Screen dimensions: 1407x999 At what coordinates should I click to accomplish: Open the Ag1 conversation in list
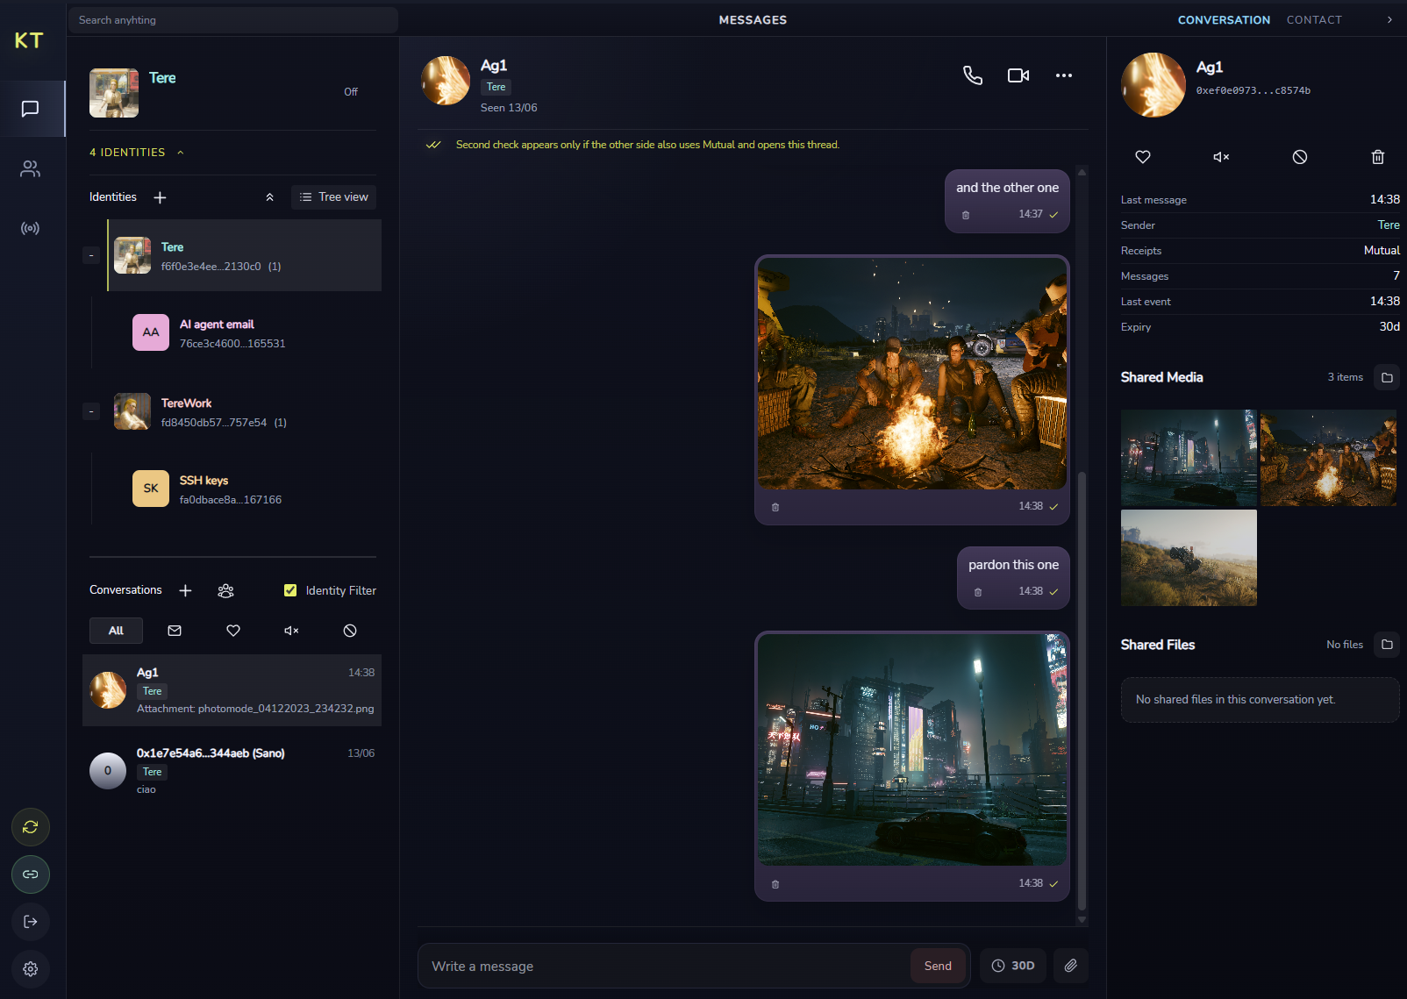232,690
